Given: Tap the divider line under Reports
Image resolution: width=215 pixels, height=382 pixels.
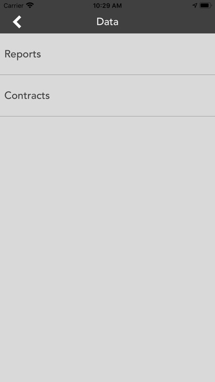Looking at the screenshot, I should (x=107, y=75).
